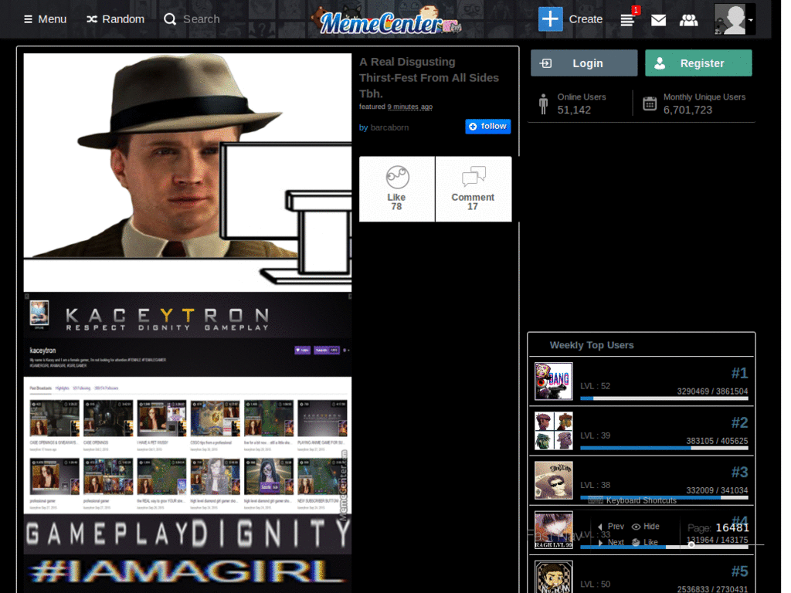Viewport: 791px width, 593px height.
Task: Open a Random meme
Action: 116,19
